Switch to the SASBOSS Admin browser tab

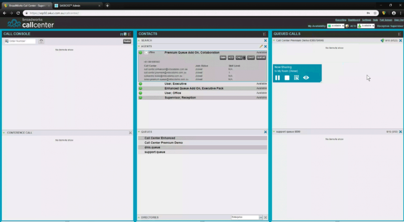click(77, 6)
